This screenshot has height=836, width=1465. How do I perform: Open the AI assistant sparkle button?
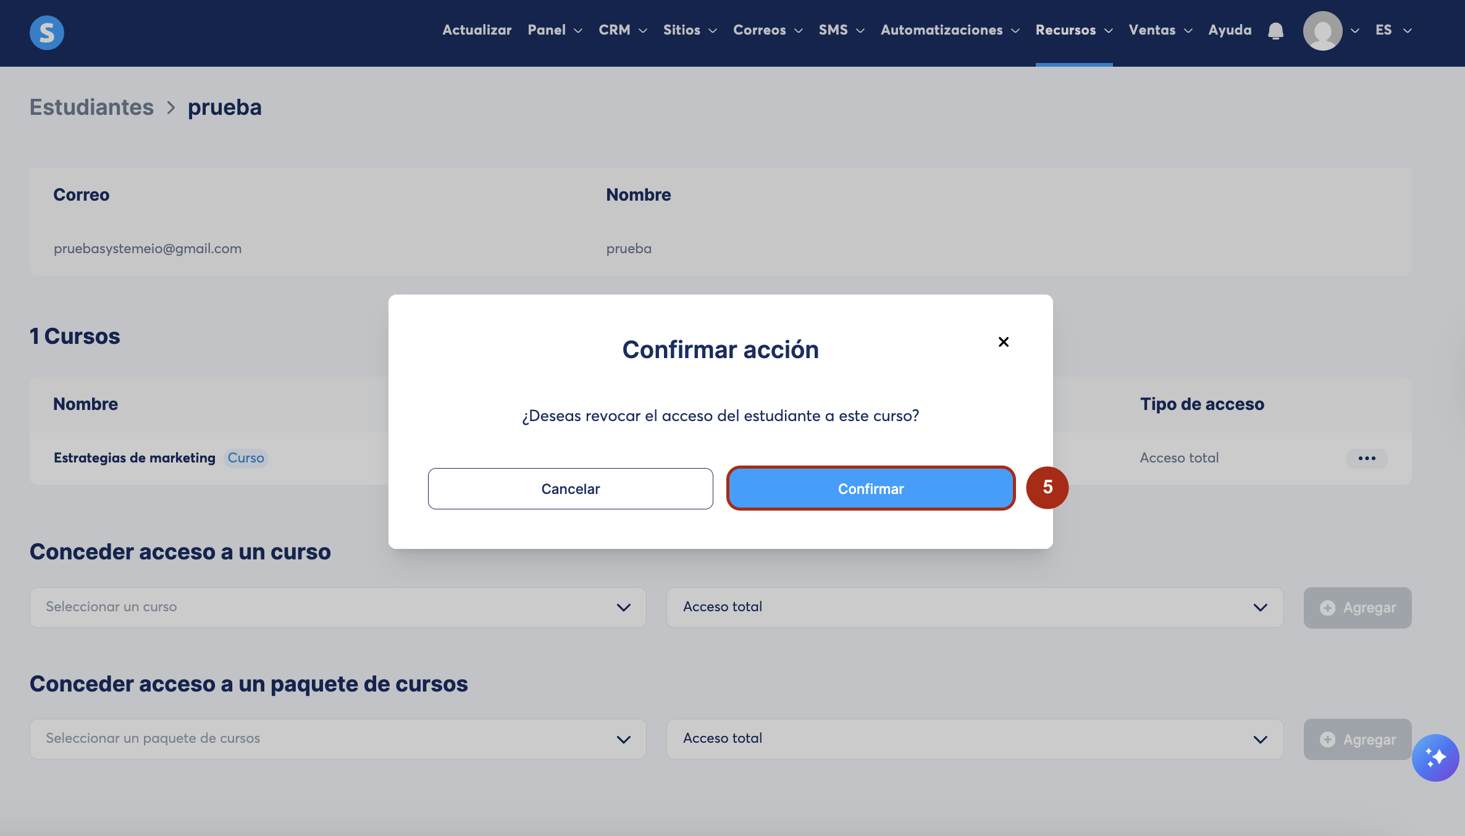(x=1435, y=758)
